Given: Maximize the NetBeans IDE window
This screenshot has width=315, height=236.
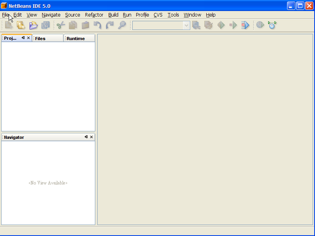Looking at the screenshot, I should (300, 6).
